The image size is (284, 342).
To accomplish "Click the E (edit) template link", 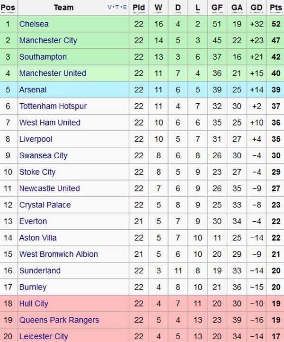I will point(124,7).
